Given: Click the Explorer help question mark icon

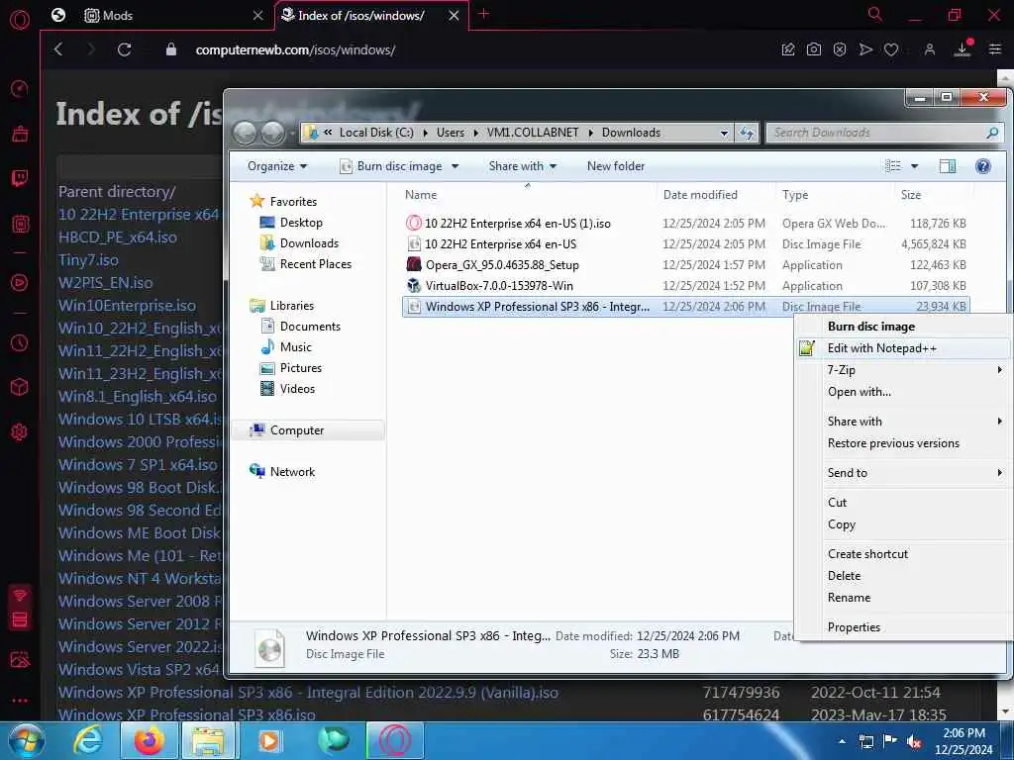Looking at the screenshot, I should pos(983,166).
